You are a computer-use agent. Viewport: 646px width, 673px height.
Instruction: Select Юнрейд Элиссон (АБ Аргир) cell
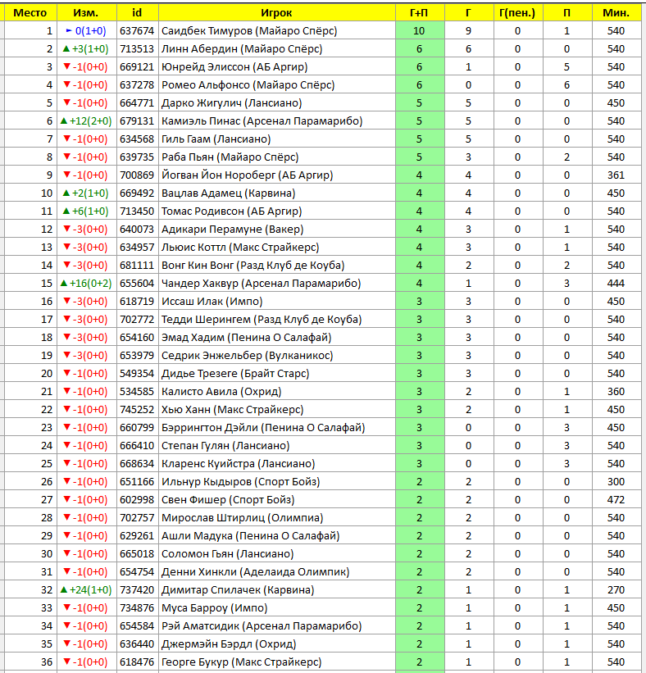pos(277,67)
